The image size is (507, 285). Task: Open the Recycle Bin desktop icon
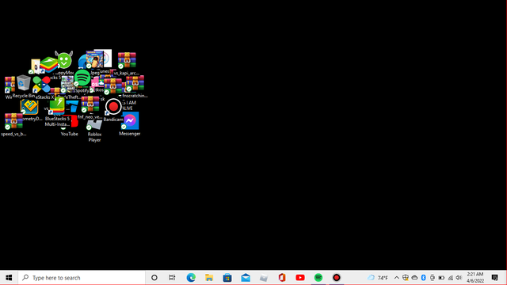point(23,83)
